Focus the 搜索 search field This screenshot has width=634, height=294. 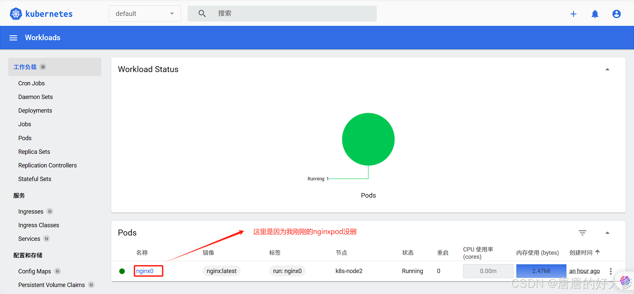(x=282, y=14)
